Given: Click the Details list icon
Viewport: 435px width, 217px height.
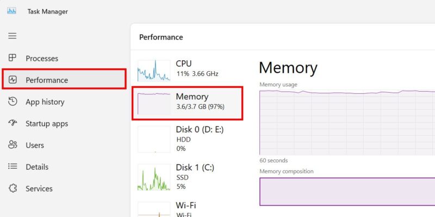Looking at the screenshot, I should pos(13,167).
